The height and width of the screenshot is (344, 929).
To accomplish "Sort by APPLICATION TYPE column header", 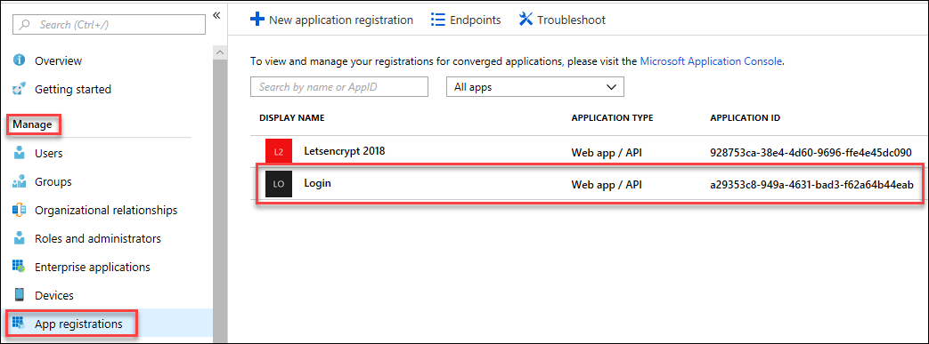I will point(612,117).
